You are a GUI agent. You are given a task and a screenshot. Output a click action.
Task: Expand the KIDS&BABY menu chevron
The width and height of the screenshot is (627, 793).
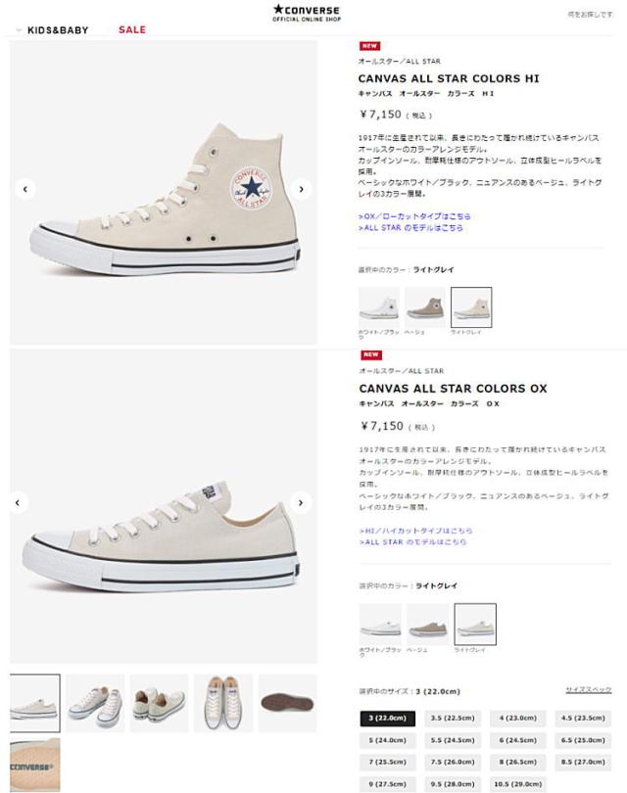[x=19, y=30]
